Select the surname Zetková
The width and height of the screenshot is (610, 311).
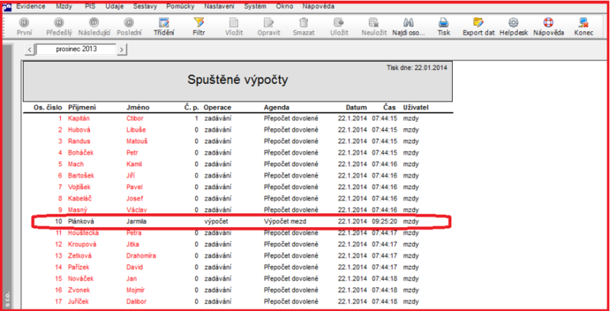[80, 256]
